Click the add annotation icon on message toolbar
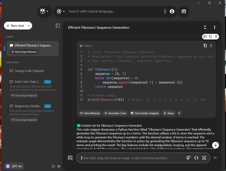This screenshot has width=226, height=171. tap(205, 37)
